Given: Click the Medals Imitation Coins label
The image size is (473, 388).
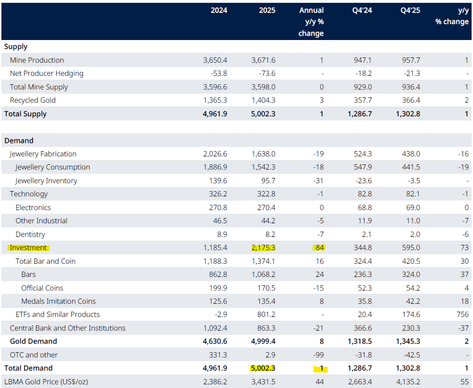Looking at the screenshot, I should pyautogui.click(x=58, y=301).
